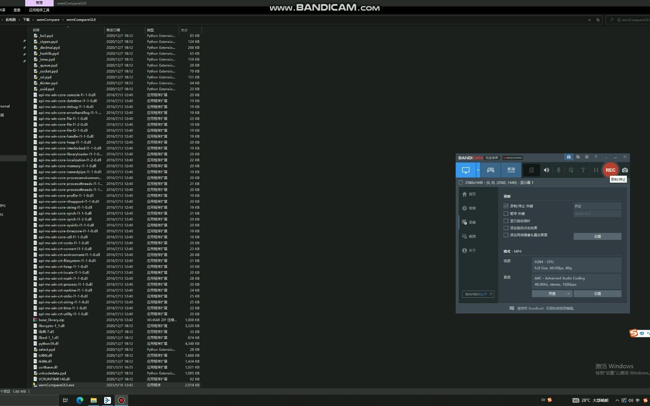Click F12 hotkey input field
Viewport: 650px width, 406px height.
(597, 206)
